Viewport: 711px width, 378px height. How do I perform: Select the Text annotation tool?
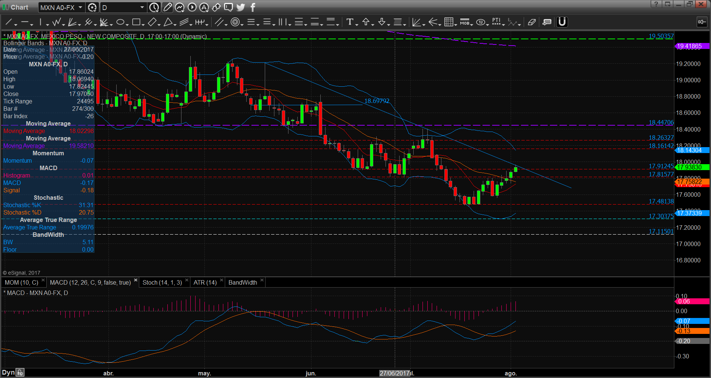coord(350,22)
